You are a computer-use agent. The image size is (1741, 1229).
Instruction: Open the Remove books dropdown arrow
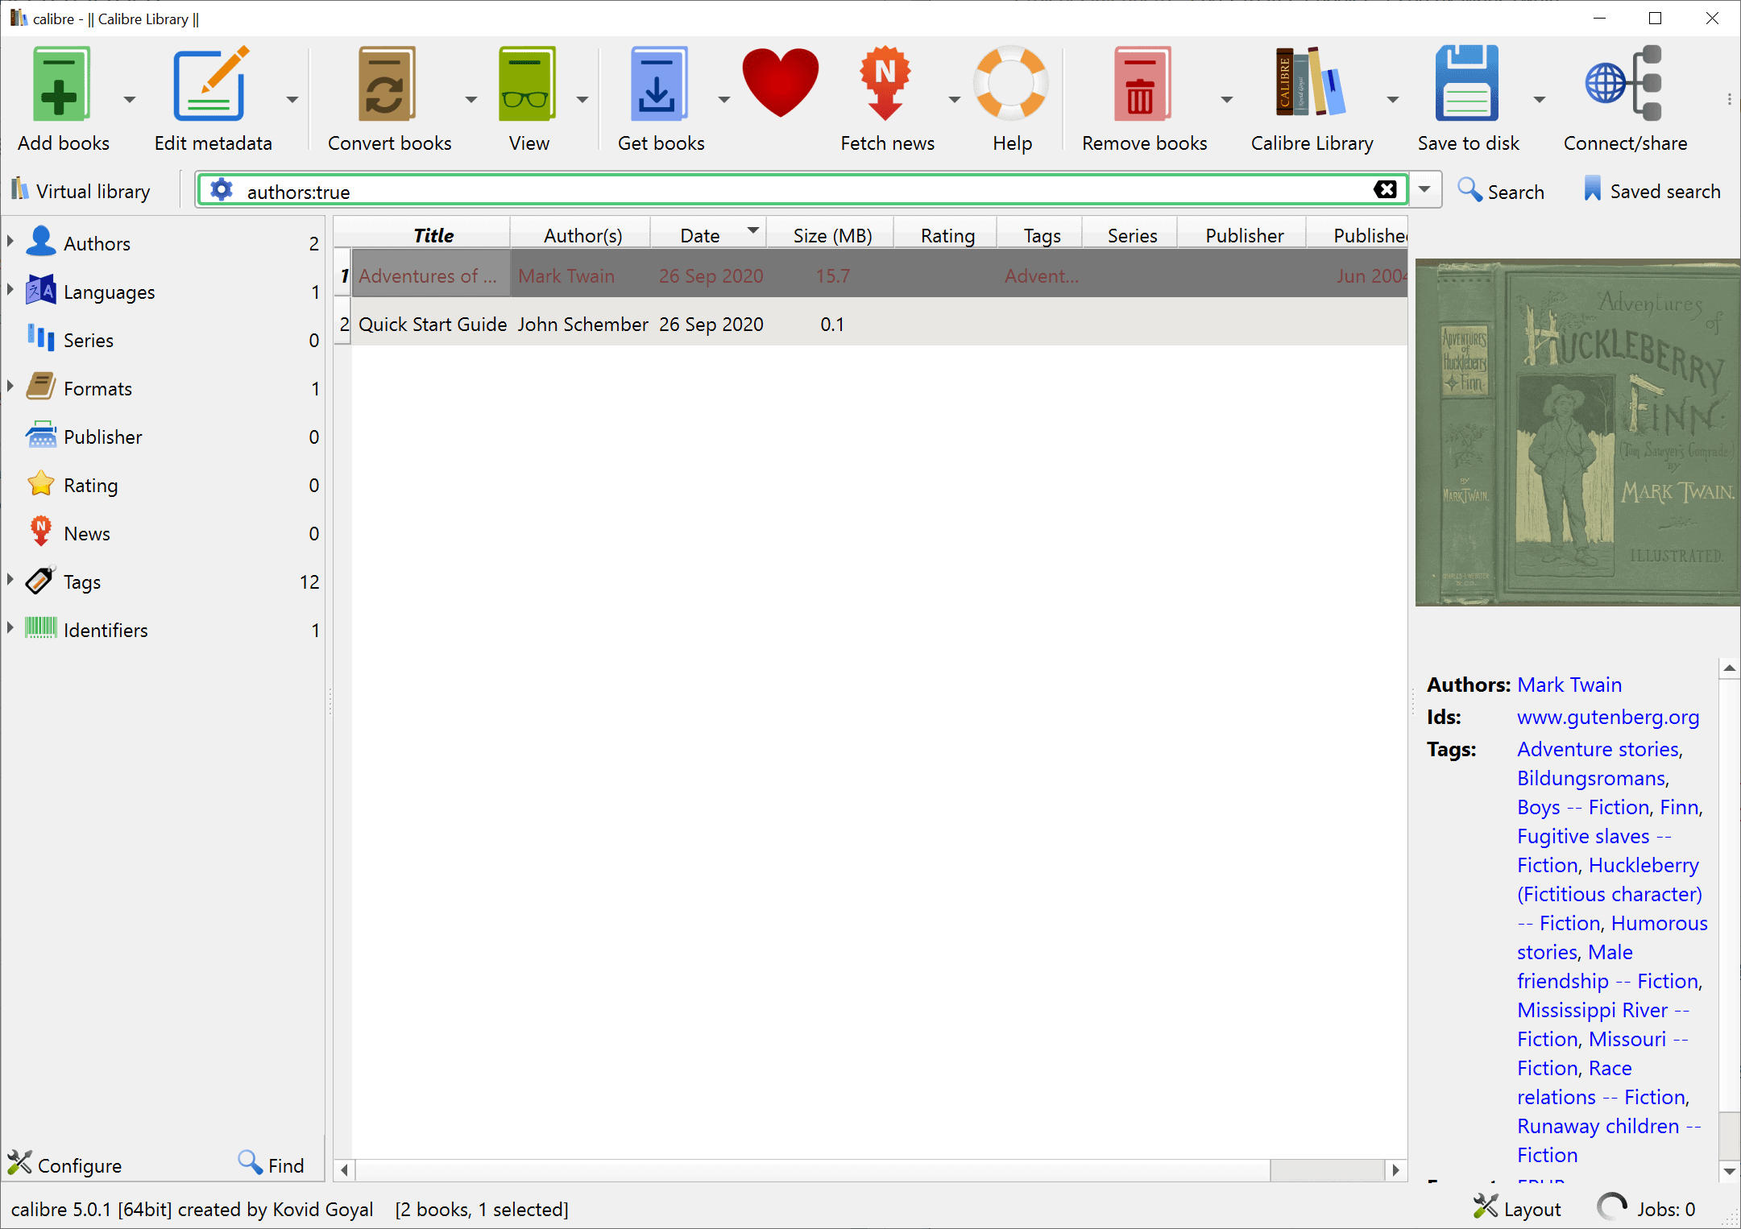[1226, 100]
